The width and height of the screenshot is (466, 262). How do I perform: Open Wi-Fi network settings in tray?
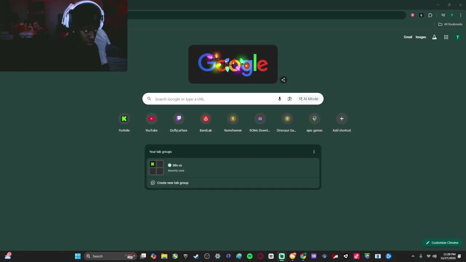429,256
